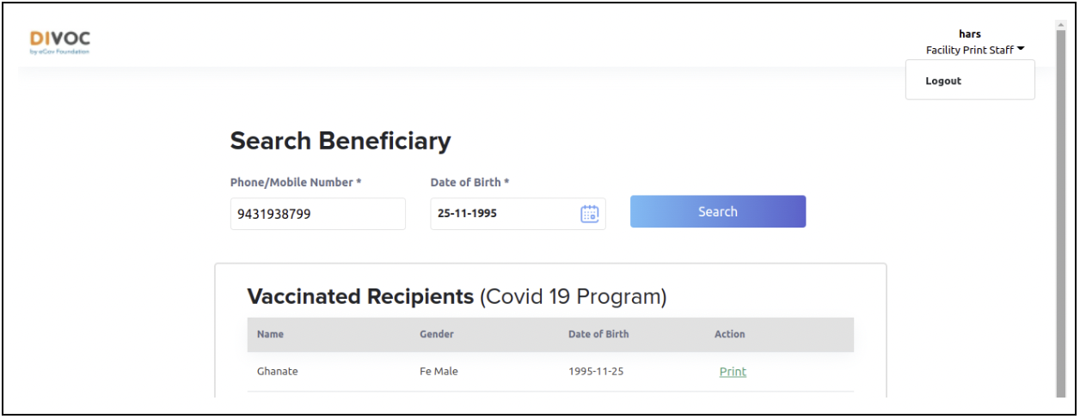Click the hars username label
The height and width of the screenshot is (419, 1080).
click(x=970, y=34)
